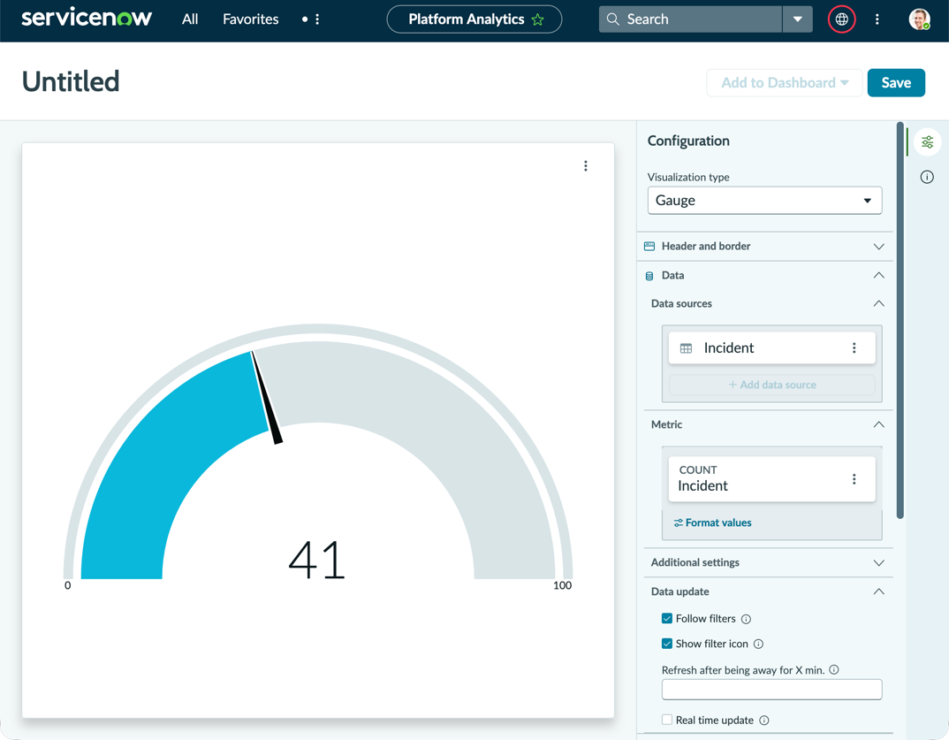Select the configuration sliders panel icon
This screenshot has height=740, width=949.
pyautogui.click(x=927, y=142)
